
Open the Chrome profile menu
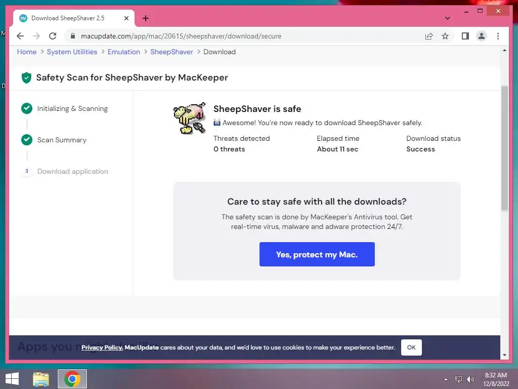pos(482,36)
